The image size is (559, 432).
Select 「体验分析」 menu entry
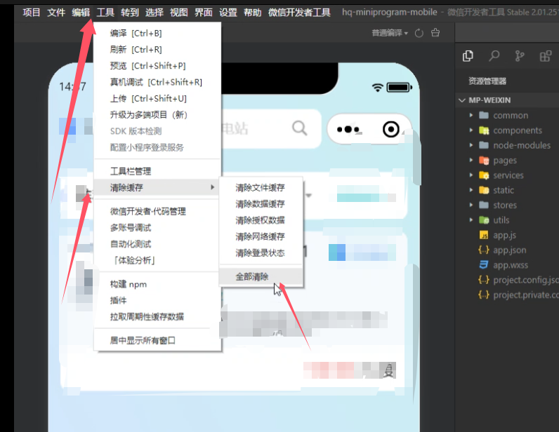pyautogui.click(x=157, y=260)
